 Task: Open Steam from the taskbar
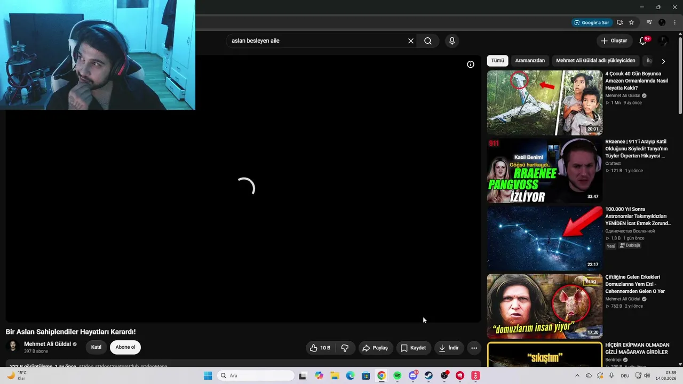pos(428,375)
